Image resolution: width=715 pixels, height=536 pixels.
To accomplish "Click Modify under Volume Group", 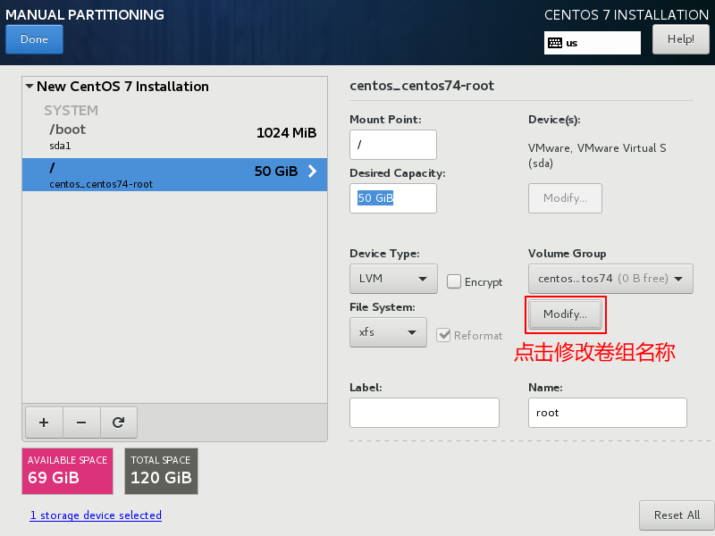I will [566, 314].
